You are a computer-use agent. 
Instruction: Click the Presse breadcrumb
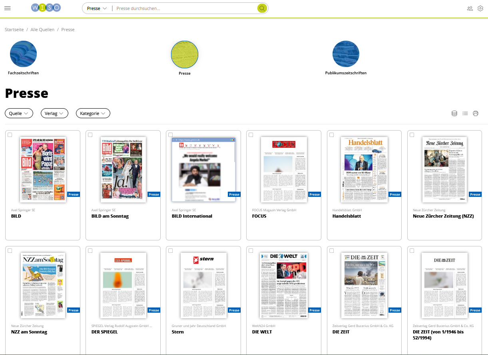[x=68, y=30]
